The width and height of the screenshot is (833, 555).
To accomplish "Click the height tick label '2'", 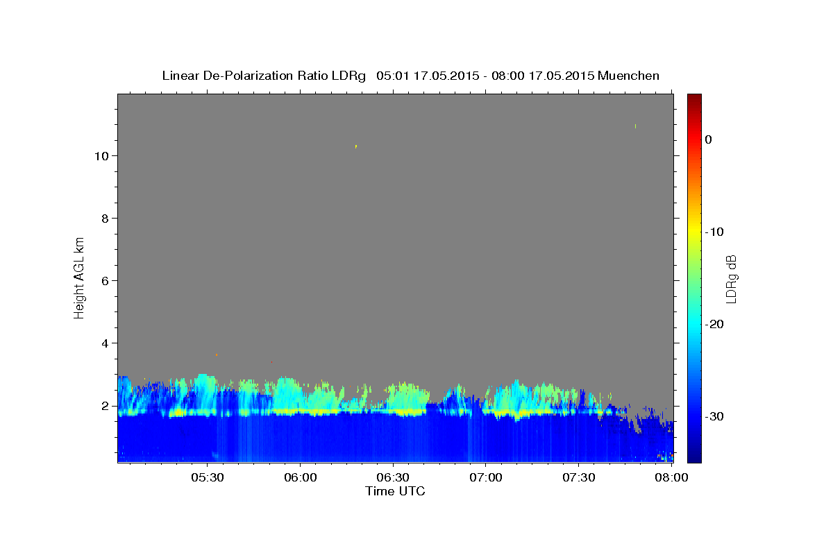I will tap(106, 406).
